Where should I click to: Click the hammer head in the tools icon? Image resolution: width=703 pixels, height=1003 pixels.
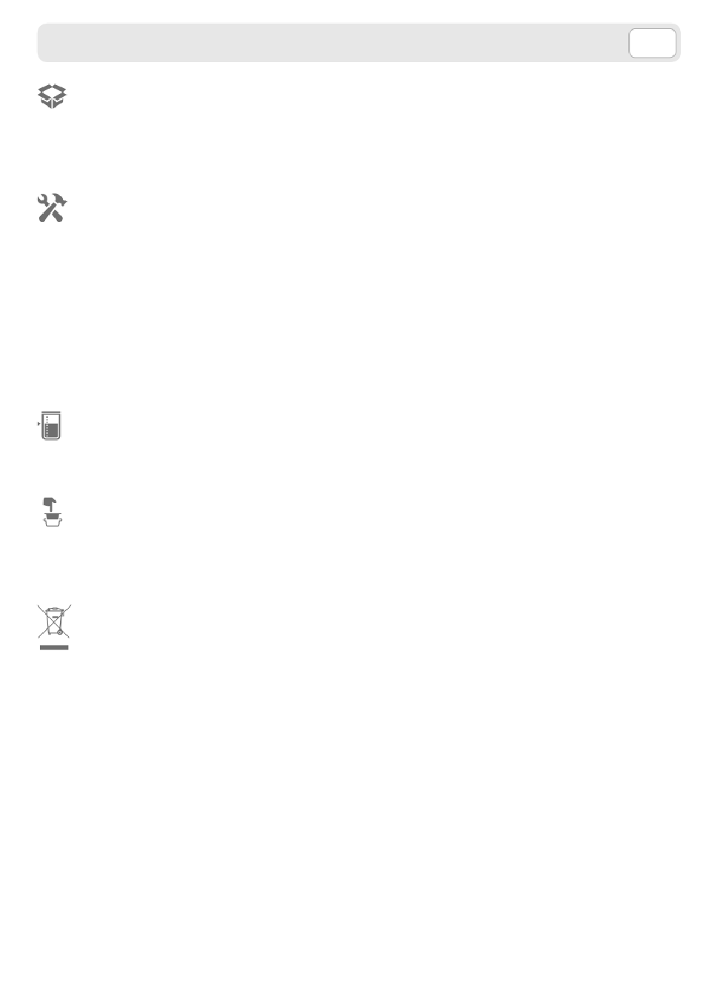click(x=59, y=200)
